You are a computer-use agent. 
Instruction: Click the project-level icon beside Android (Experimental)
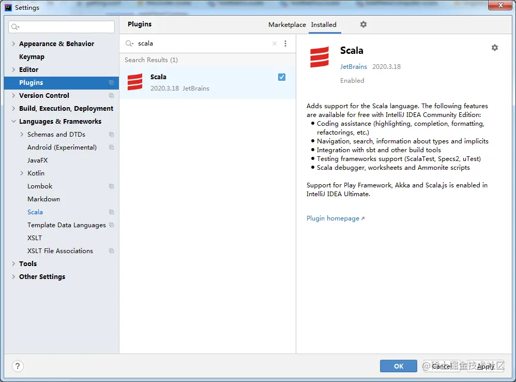pos(111,147)
